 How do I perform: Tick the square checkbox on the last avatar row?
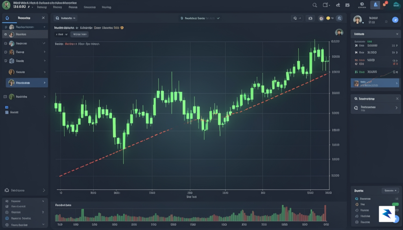[5, 96]
